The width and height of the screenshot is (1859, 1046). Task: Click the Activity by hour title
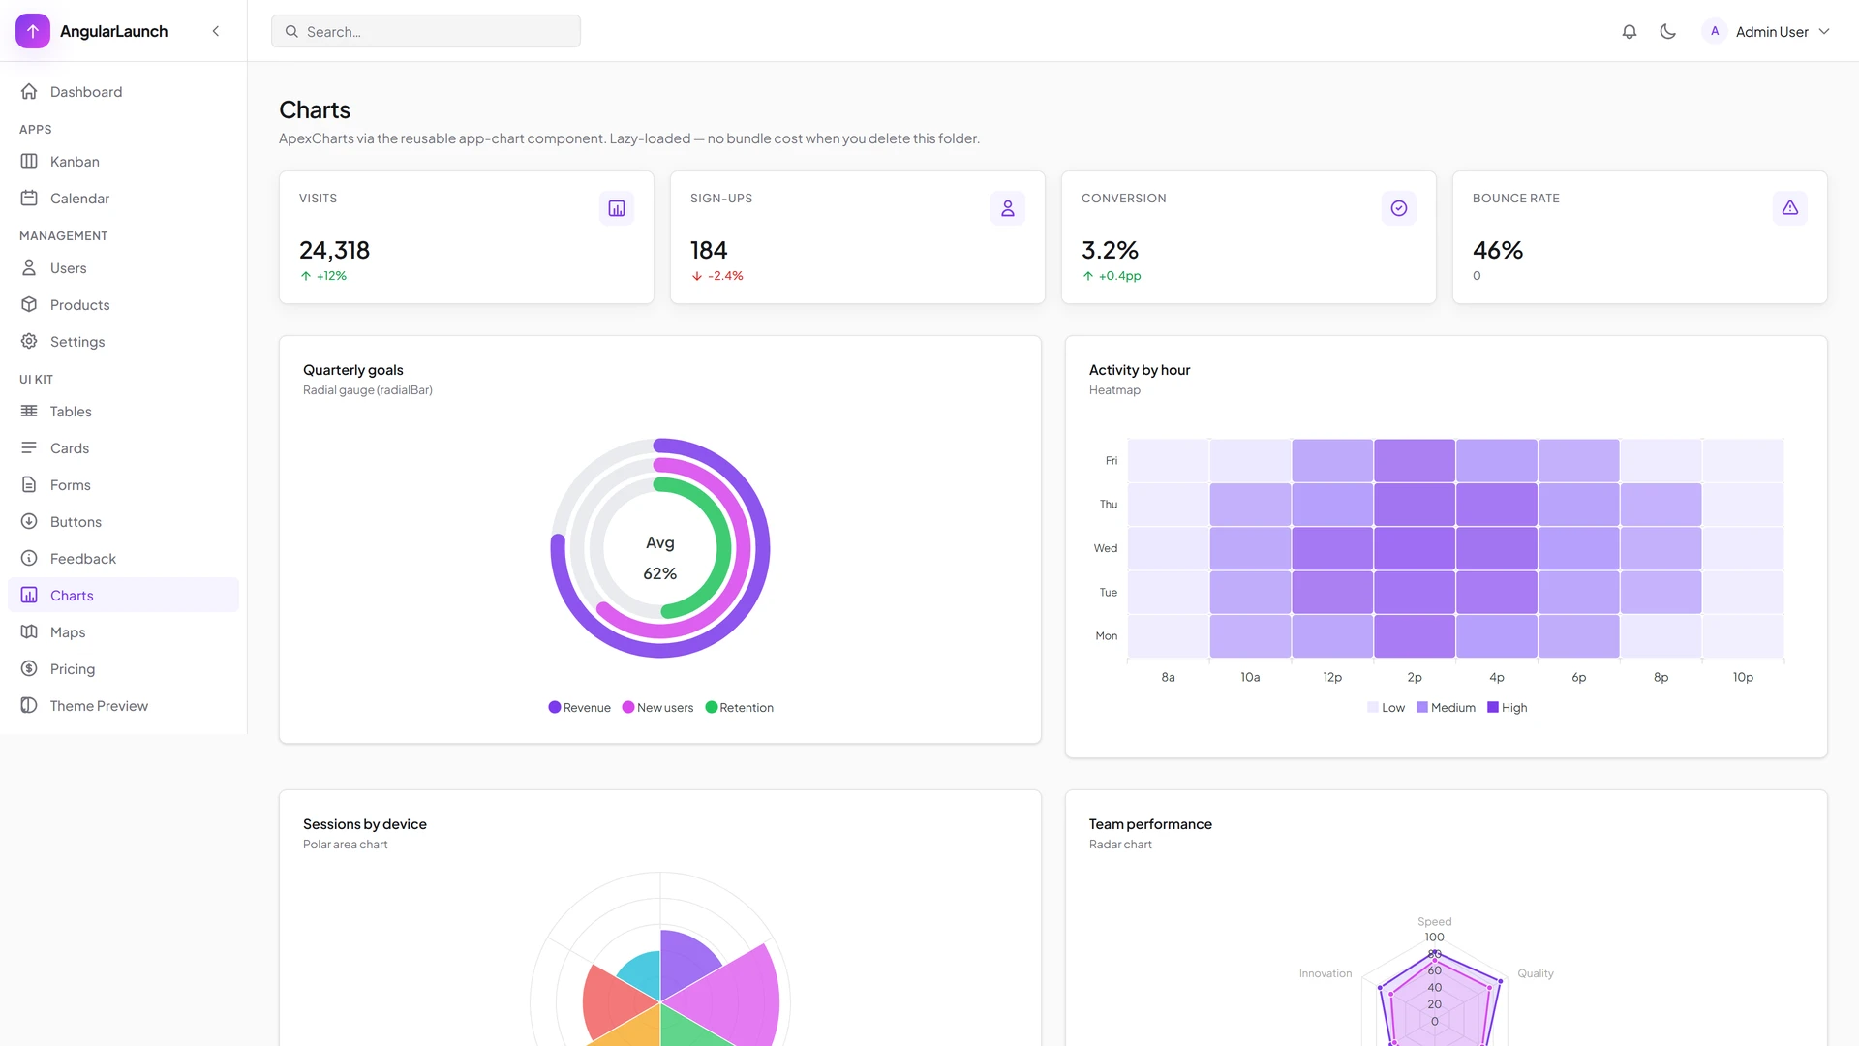pyautogui.click(x=1140, y=370)
